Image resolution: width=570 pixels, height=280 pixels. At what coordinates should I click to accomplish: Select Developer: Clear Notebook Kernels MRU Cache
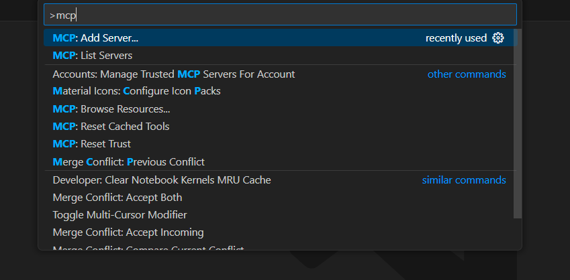tap(162, 180)
